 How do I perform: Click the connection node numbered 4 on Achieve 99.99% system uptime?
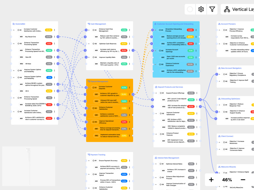(58, 84)
